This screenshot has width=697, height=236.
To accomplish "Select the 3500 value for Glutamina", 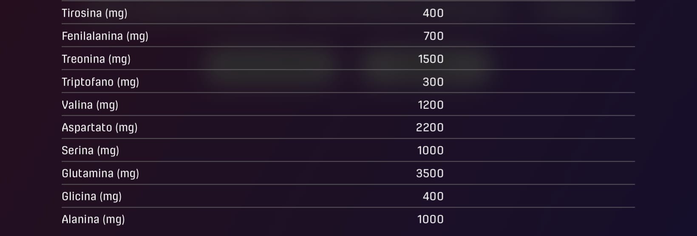I will click(x=430, y=173).
